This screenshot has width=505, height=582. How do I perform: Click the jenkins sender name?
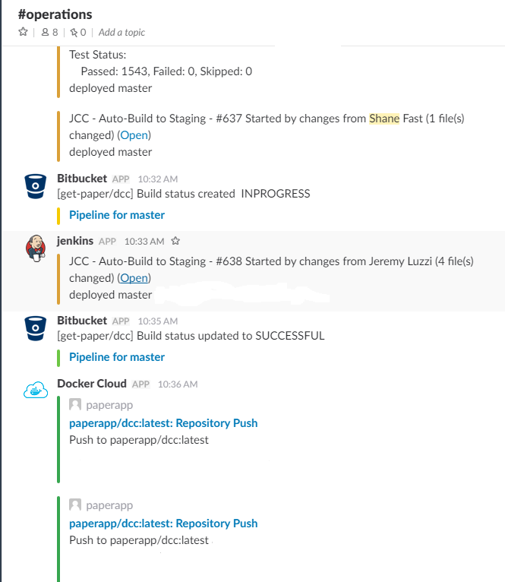(75, 241)
